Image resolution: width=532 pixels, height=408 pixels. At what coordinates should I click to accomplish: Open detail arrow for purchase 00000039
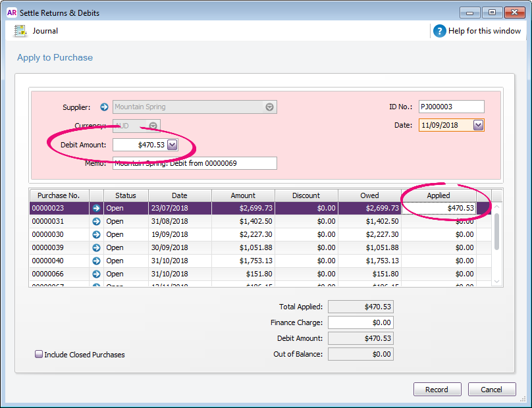tap(97, 247)
